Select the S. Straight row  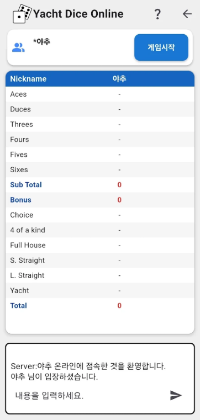tap(100, 260)
